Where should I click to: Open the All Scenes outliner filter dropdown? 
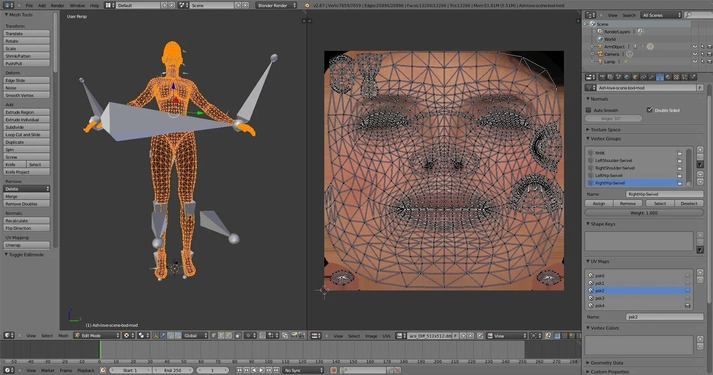[x=661, y=15]
